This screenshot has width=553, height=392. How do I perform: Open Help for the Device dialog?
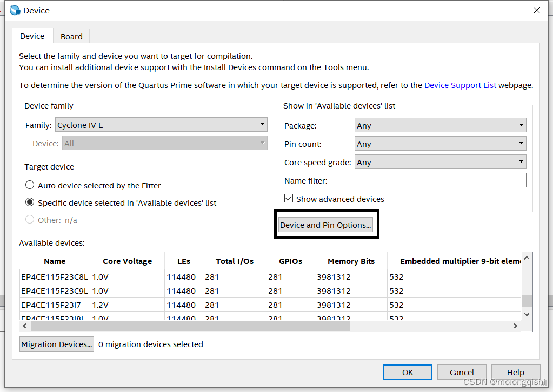(516, 372)
